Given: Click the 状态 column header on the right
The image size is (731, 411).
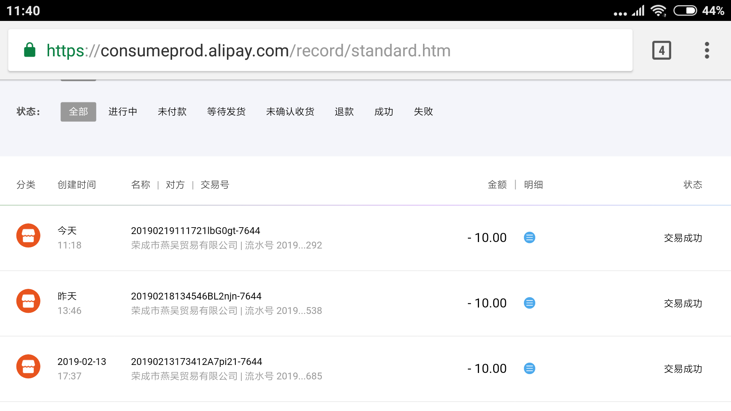Looking at the screenshot, I should [x=693, y=185].
